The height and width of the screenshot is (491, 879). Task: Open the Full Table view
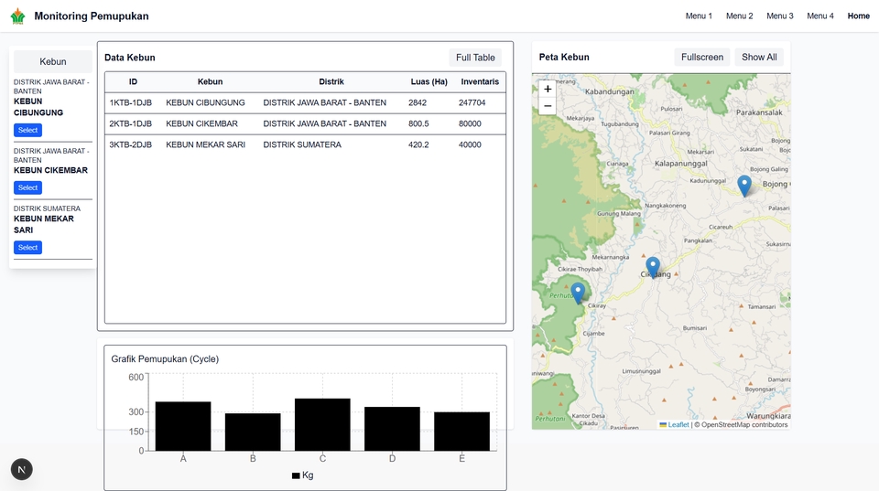pos(475,58)
